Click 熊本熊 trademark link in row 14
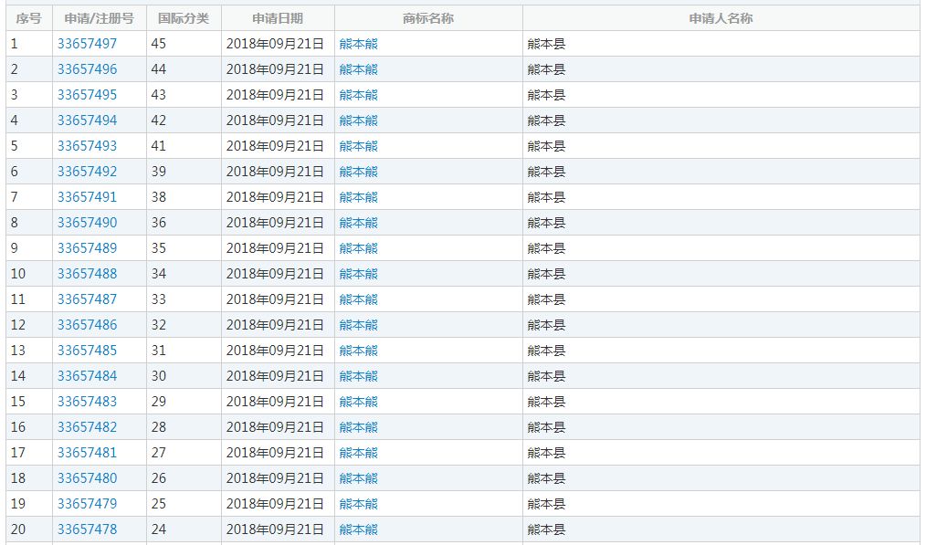Viewport: 926px width, 545px height. [359, 376]
